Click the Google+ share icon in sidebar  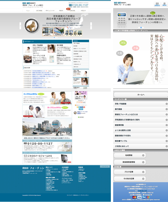[x=84, y=107]
